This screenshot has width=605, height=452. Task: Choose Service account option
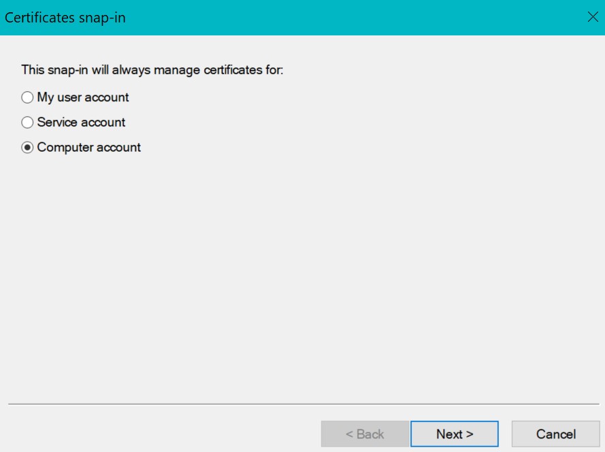click(x=27, y=123)
